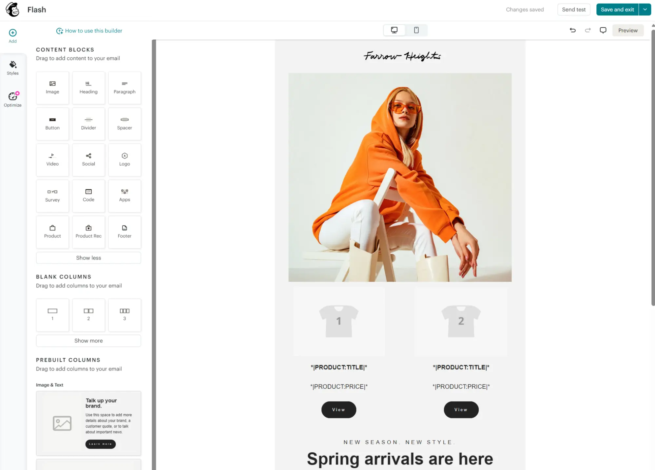The width and height of the screenshot is (655, 470).
Task: Select the Logo content block
Action: pyautogui.click(x=125, y=160)
